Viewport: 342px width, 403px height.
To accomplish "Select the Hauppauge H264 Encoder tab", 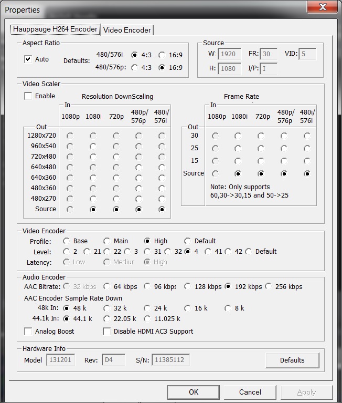I will pyautogui.click(x=55, y=29).
